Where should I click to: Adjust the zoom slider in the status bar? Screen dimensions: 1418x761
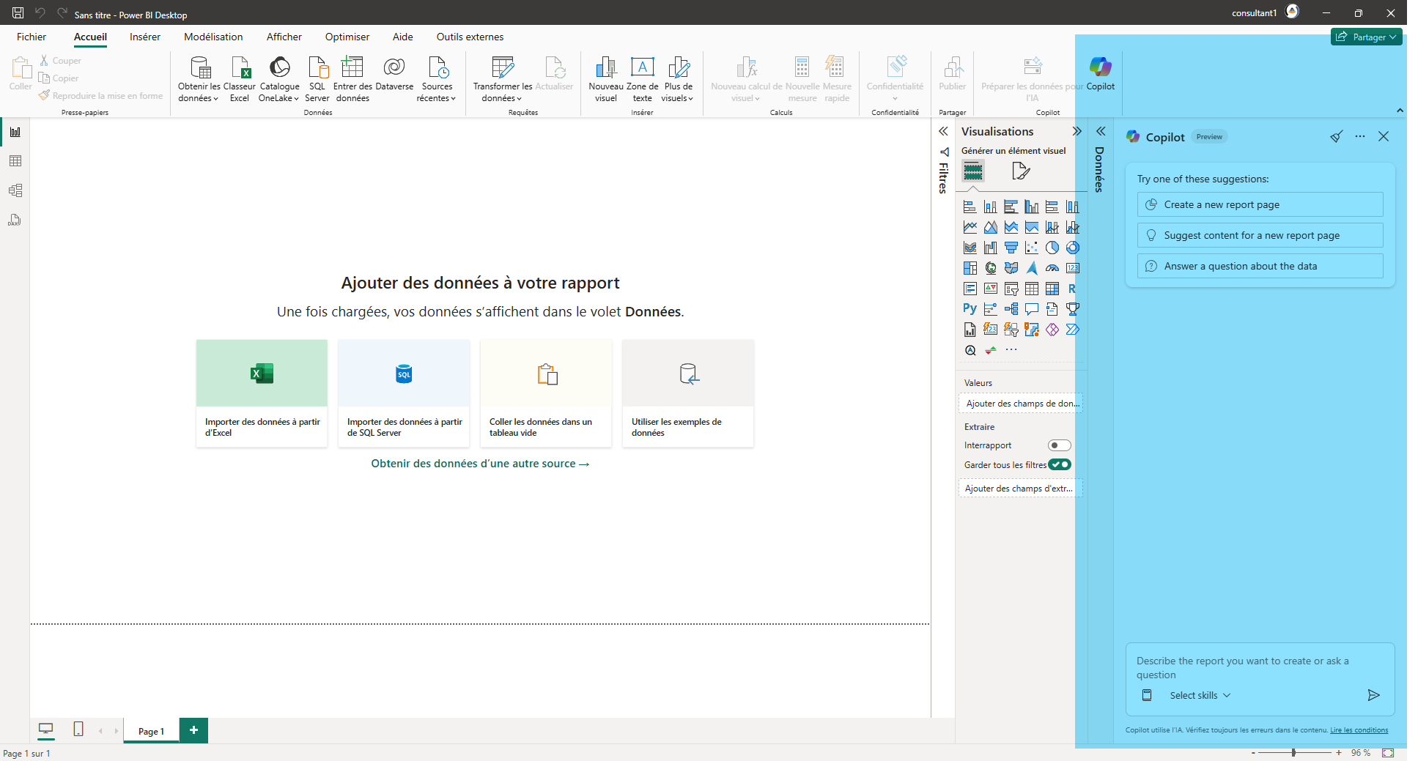click(1293, 752)
